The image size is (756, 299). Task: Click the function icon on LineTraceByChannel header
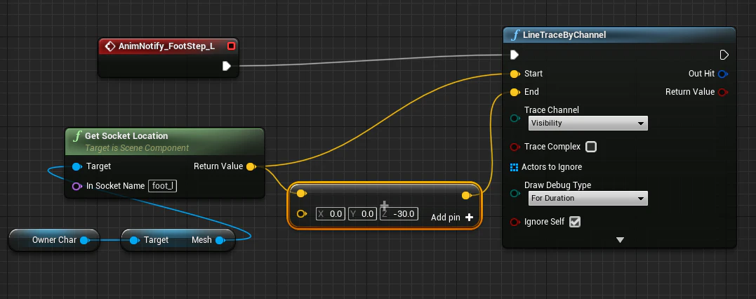coord(515,34)
